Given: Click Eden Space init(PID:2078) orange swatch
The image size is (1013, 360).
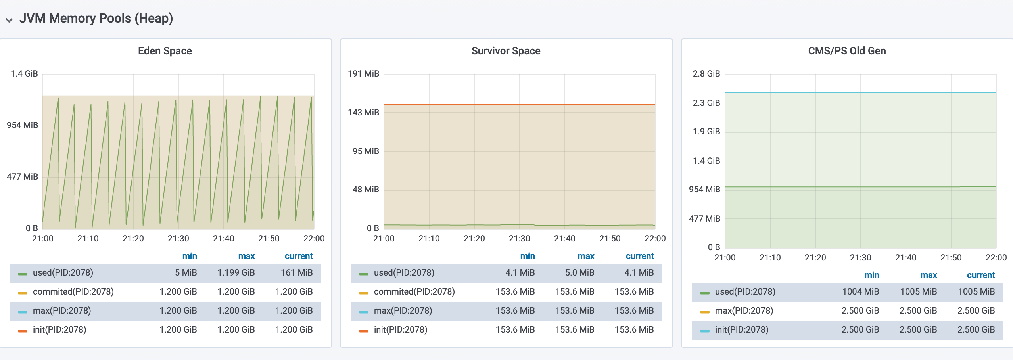Looking at the screenshot, I should (x=23, y=331).
